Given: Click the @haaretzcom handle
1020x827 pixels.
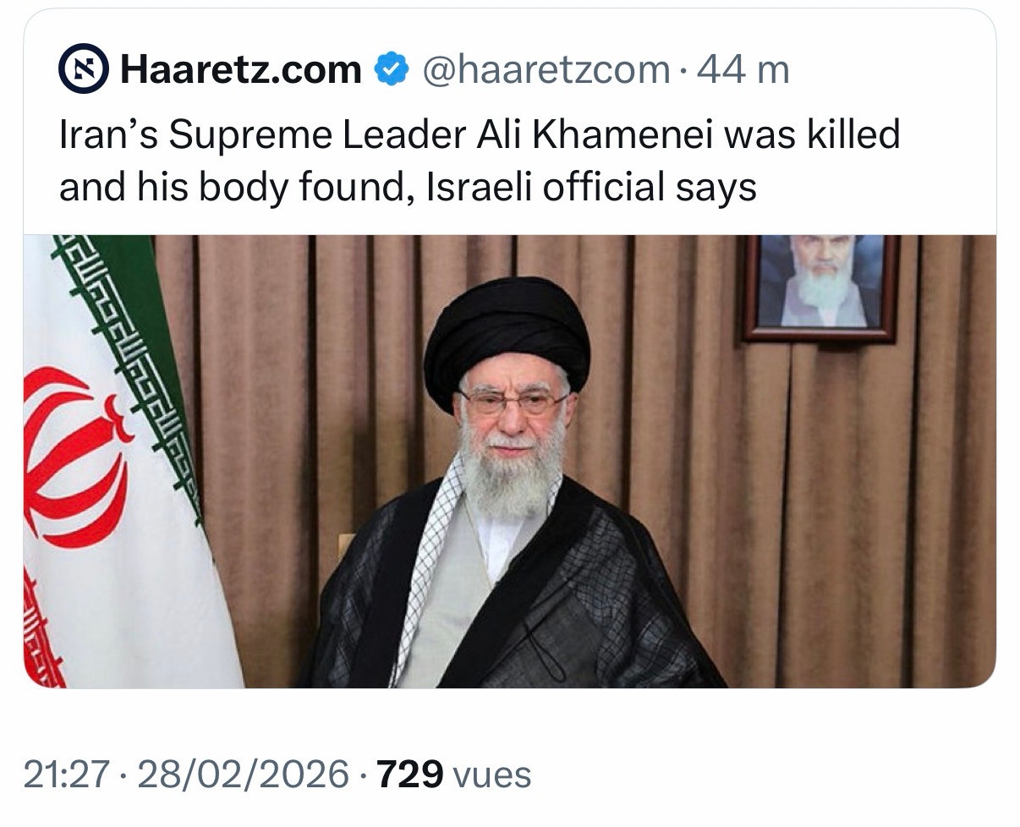Looking at the screenshot, I should (x=546, y=68).
